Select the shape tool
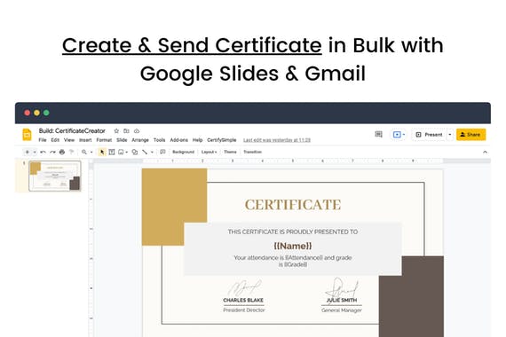 [x=135, y=152]
